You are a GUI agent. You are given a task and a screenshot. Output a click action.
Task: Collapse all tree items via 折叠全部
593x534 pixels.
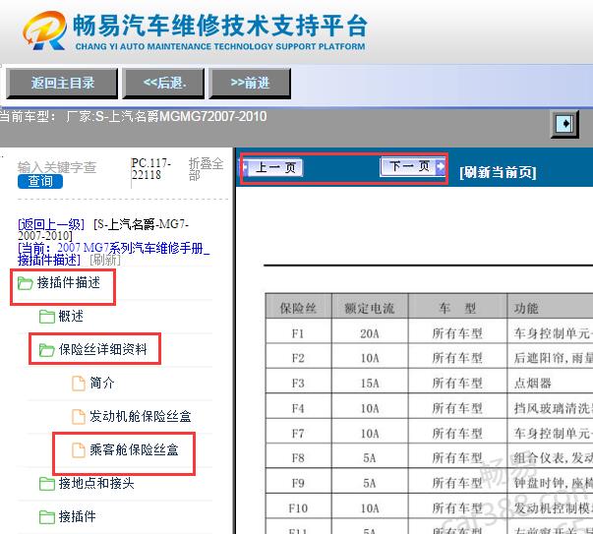tap(206, 169)
